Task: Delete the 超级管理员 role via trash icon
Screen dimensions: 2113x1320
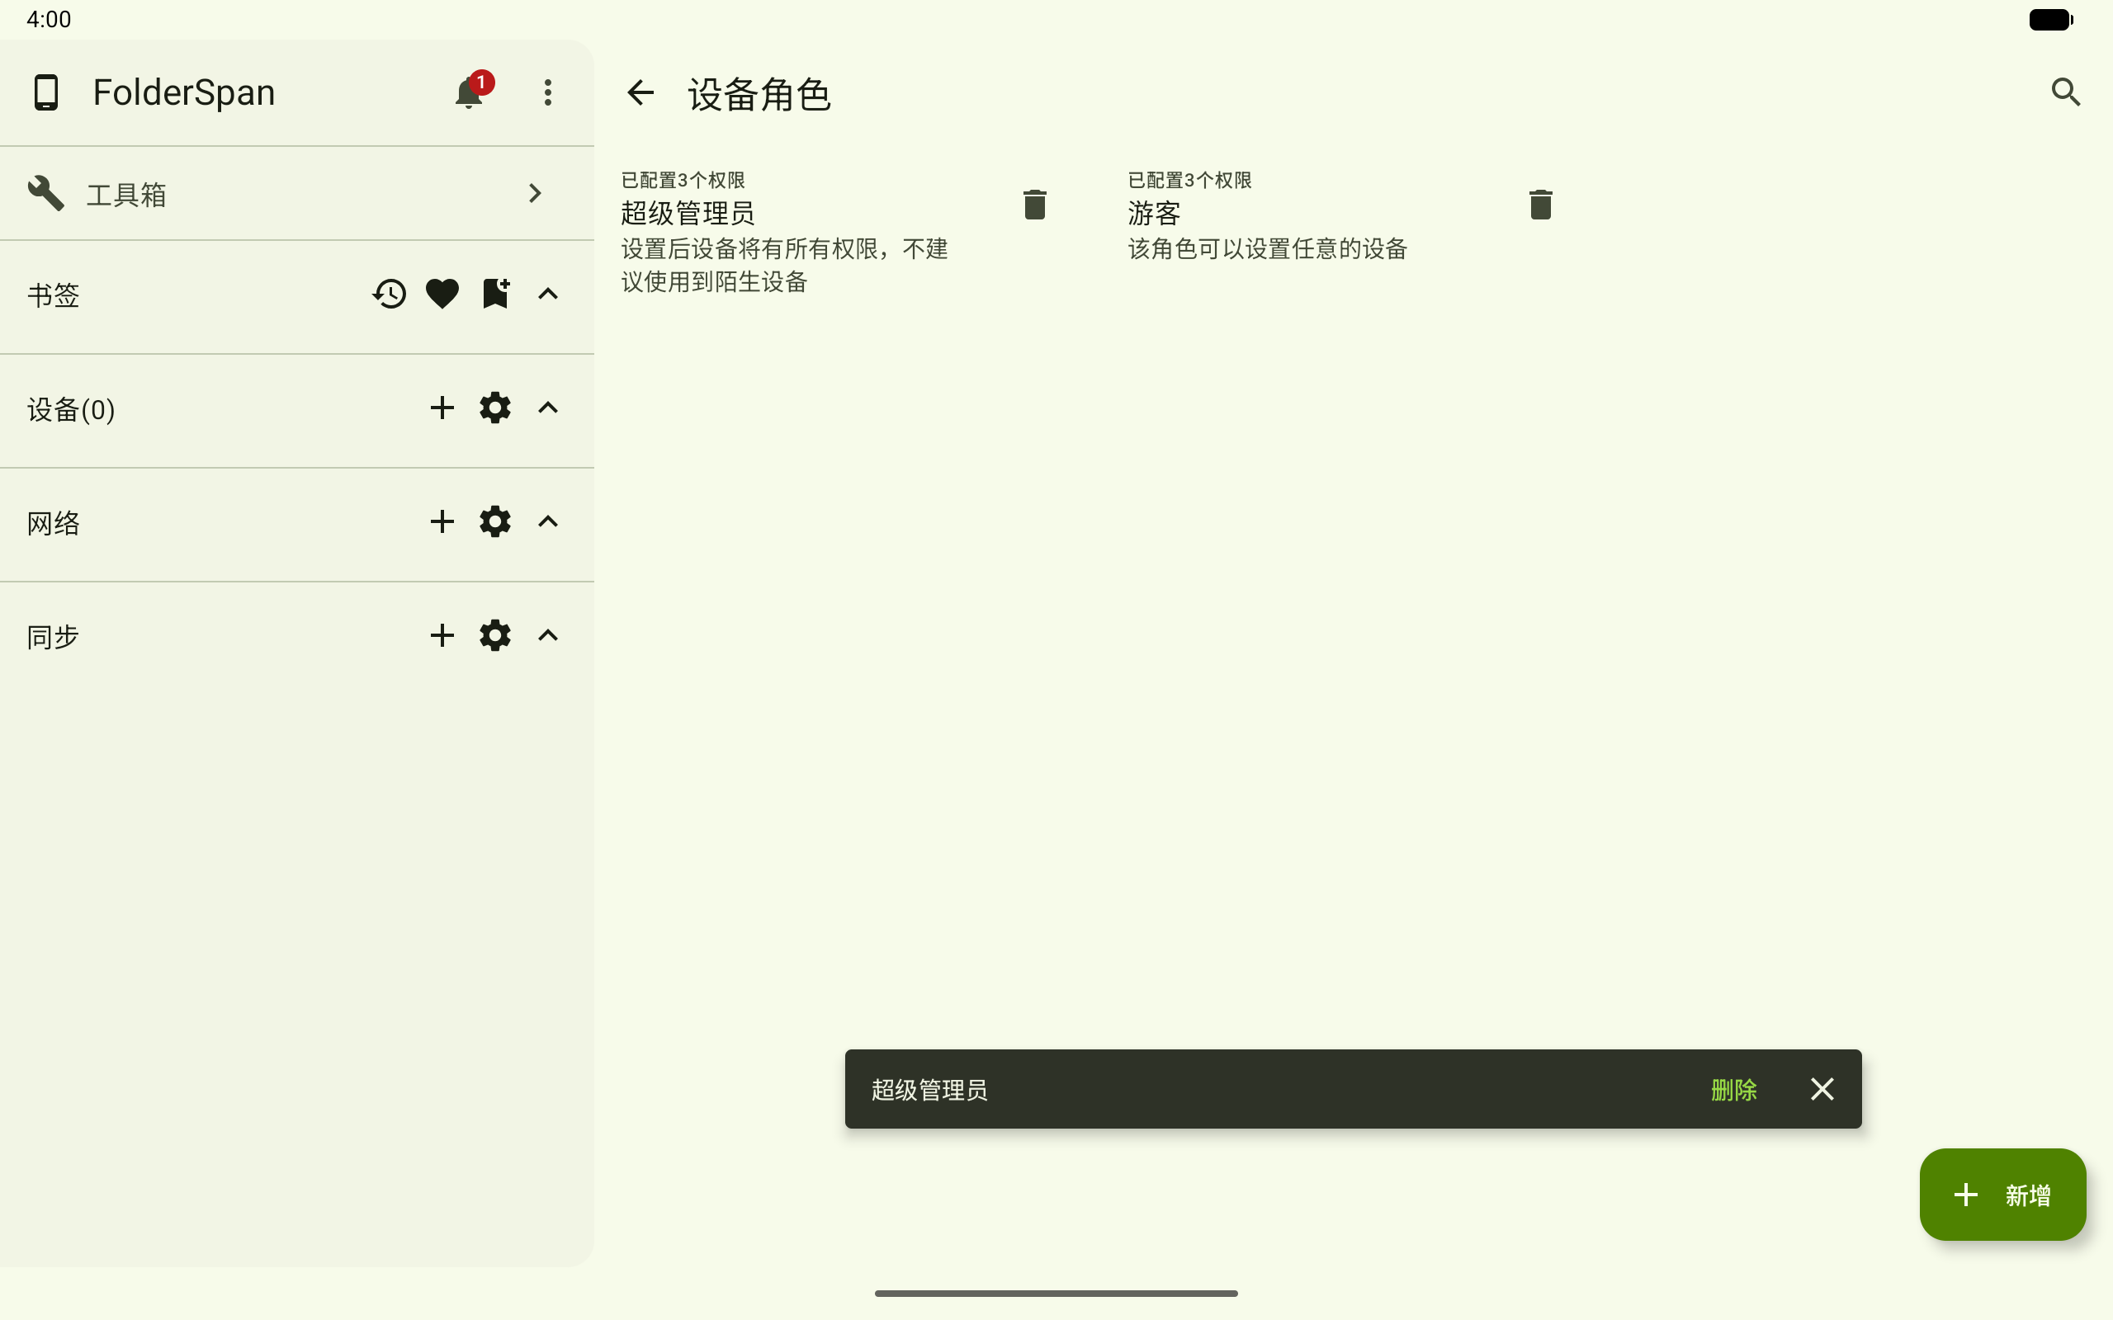Action: [x=1035, y=205]
